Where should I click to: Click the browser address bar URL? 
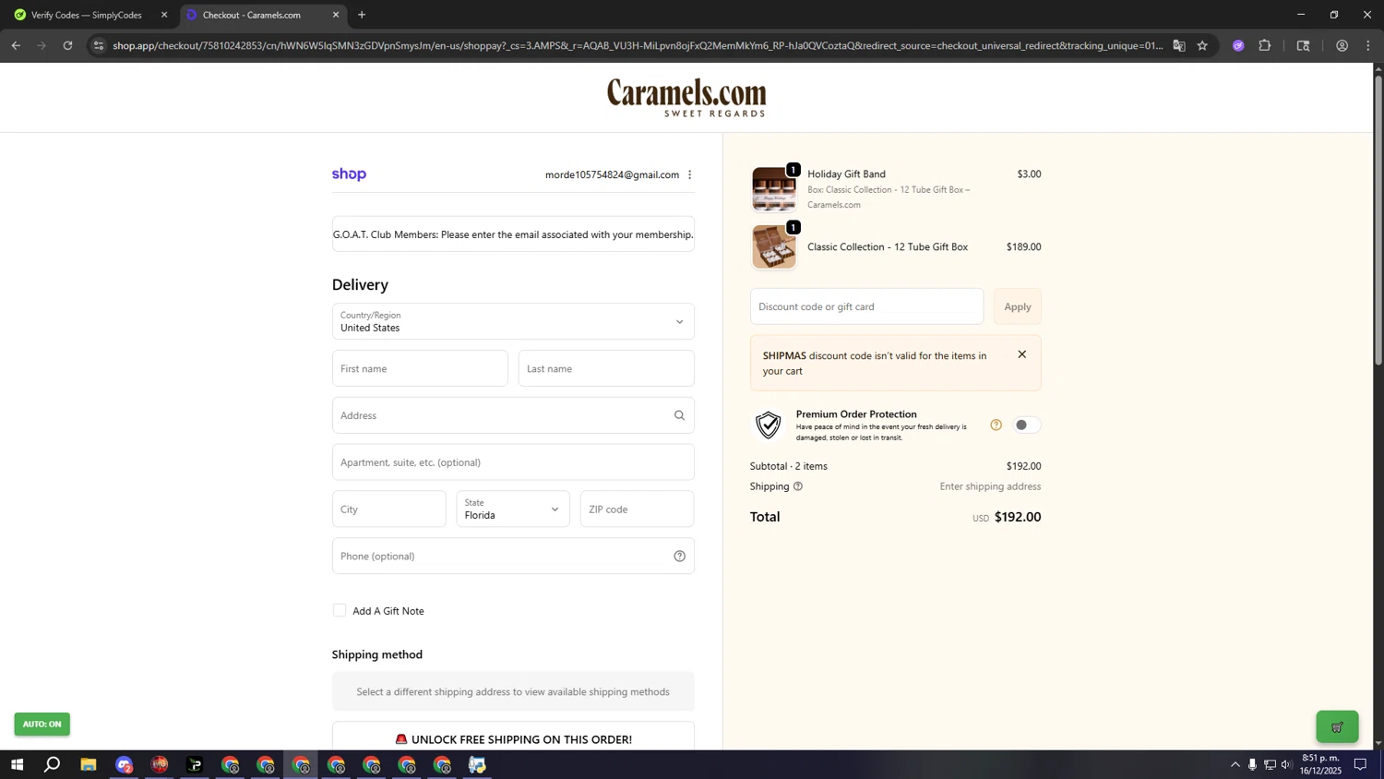click(x=637, y=45)
